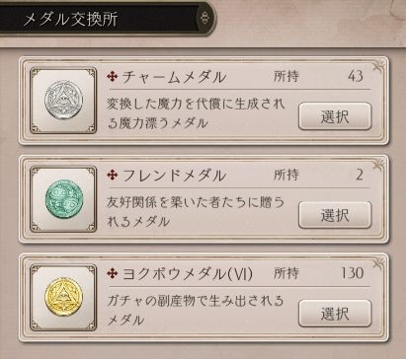Screen dimensions: 406x359
Task: Click the Friend Medal owned count 2
Action: [x=360, y=175]
